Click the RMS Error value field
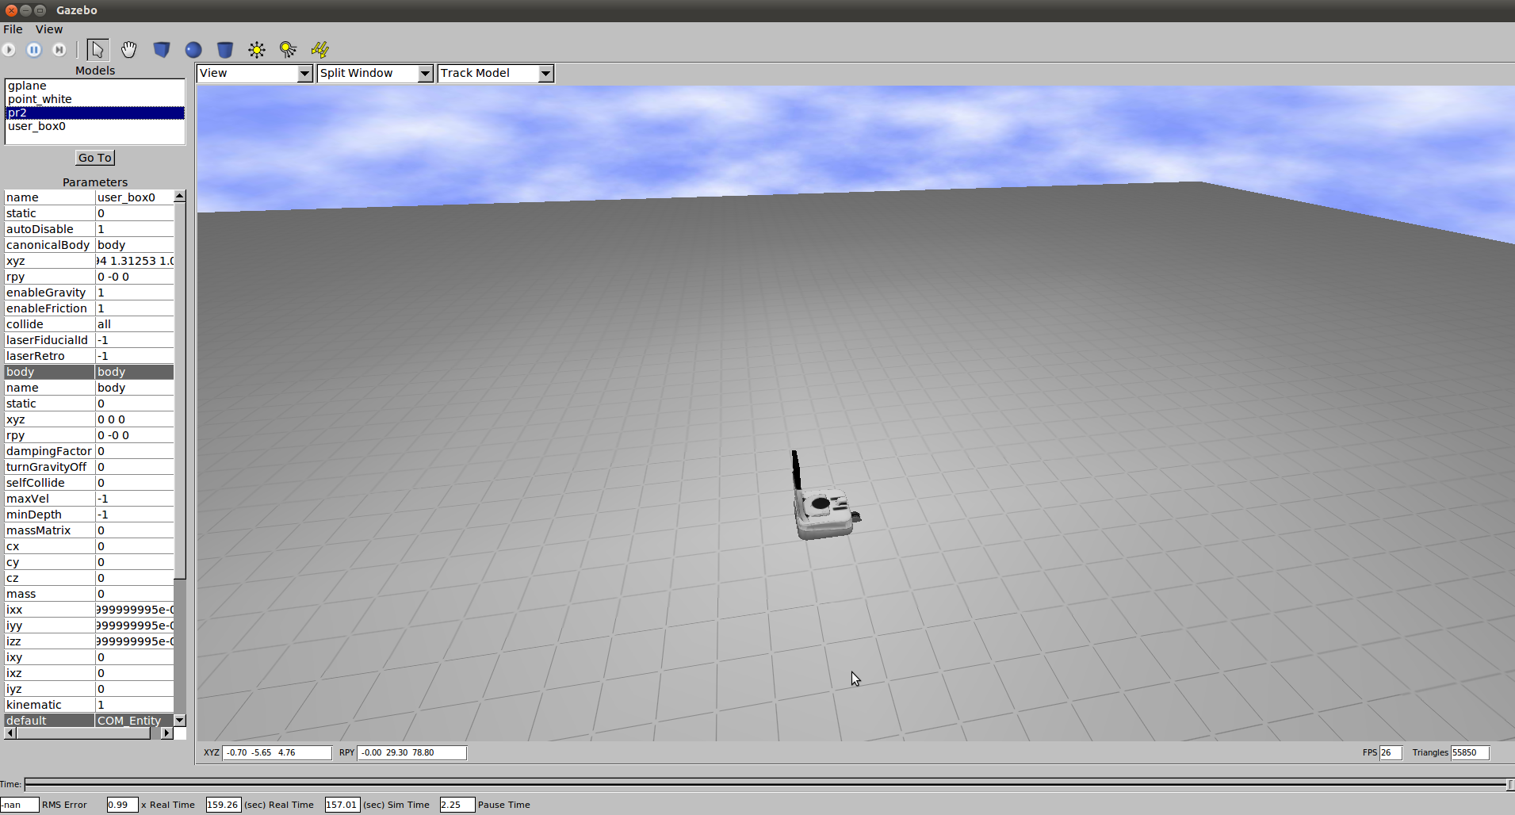The image size is (1515, 815). tap(20, 805)
